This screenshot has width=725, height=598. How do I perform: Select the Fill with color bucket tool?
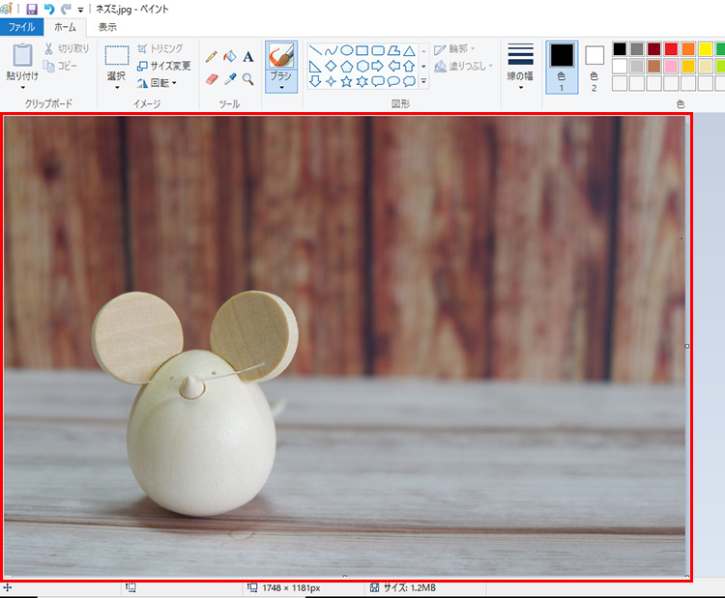(229, 57)
